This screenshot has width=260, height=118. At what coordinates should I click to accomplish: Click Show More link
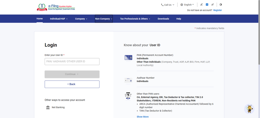click(143, 117)
